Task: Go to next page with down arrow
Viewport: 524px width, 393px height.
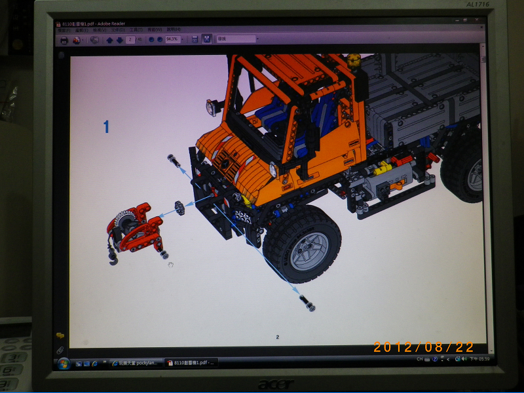Action: [120, 40]
